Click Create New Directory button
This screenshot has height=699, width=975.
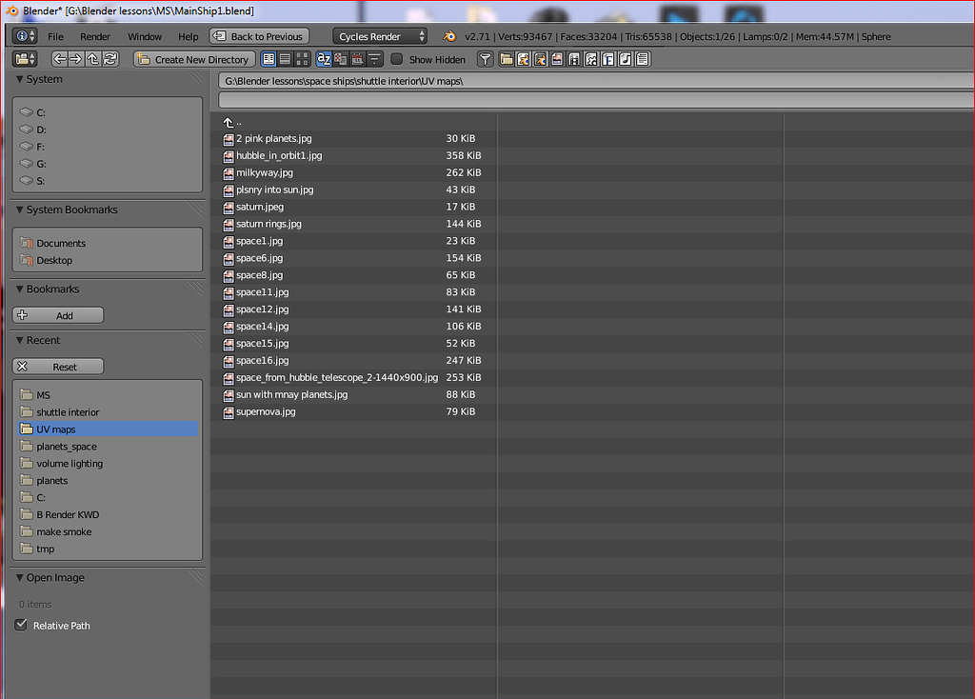coord(194,59)
